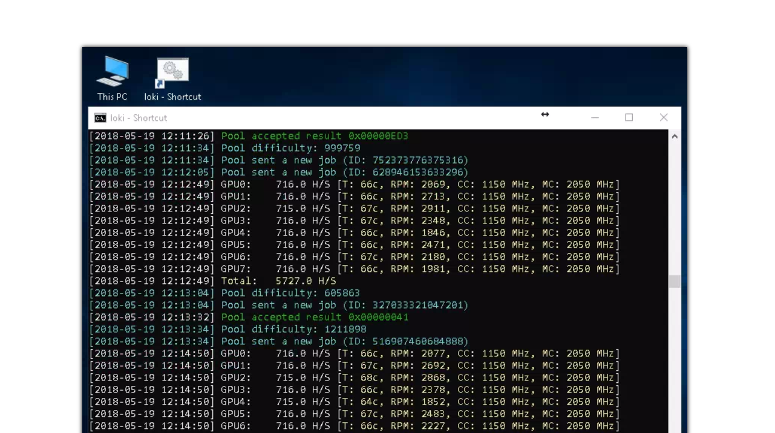Click the GPU0 line with RPM: 2077
Screen dimensions: 775x433
(x=355, y=353)
